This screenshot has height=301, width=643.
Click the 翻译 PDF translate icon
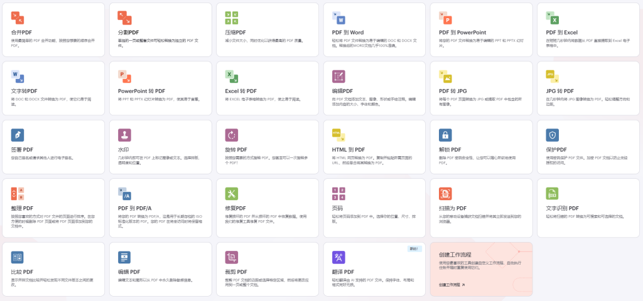click(x=338, y=257)
